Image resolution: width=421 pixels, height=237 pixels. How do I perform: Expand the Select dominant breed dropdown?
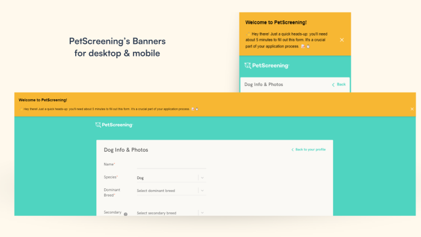[x=171, y=191]
